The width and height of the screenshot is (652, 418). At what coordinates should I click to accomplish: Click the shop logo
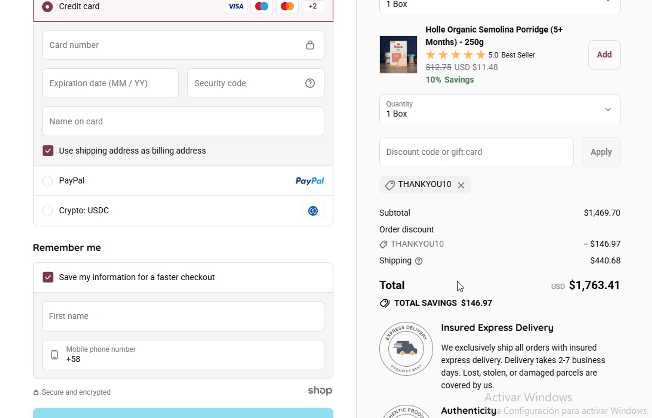(320, 390)
